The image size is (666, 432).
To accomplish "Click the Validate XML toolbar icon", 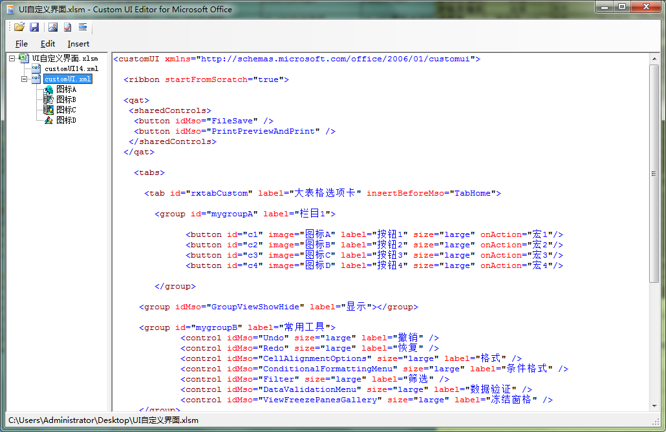I will point(67,26).
